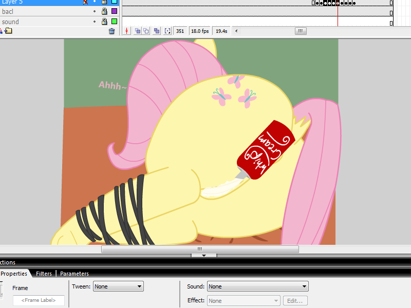Click the stage horizontal scrollbar thumb
411x308 pixels.
click(200, 249)
